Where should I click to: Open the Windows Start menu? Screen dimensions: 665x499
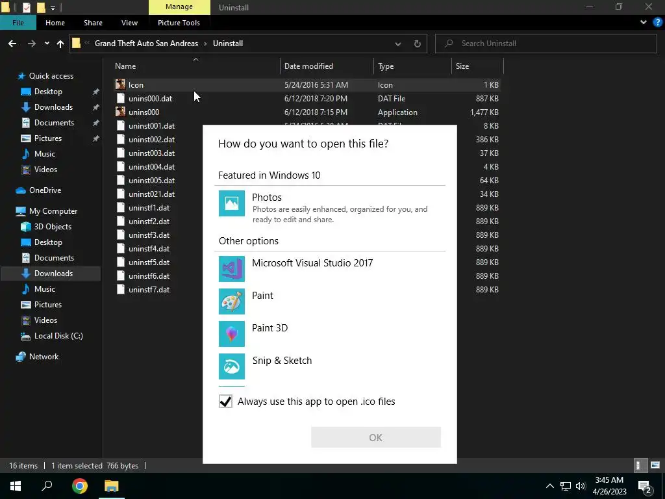[16, 486]
